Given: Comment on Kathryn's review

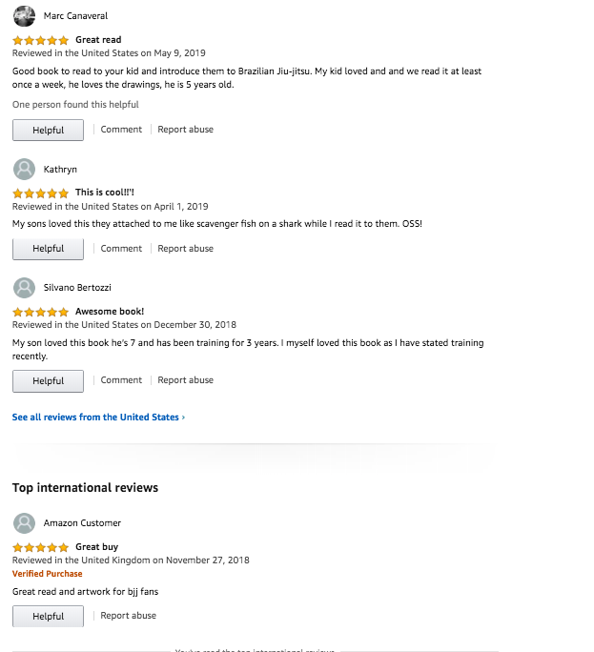Looking at the screenshot, I should tap(121, 248).
